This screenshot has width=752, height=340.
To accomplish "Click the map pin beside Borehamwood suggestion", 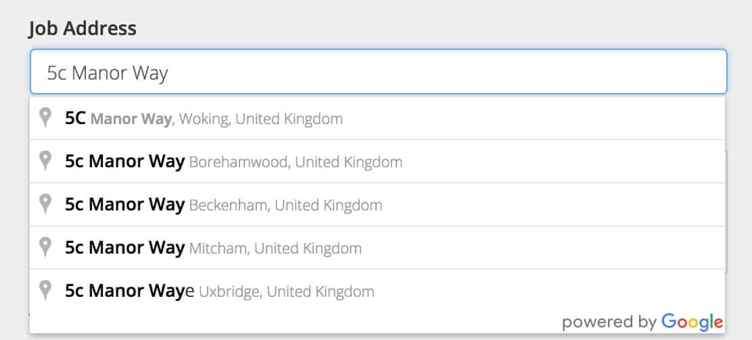I will (x=45, y=161).
